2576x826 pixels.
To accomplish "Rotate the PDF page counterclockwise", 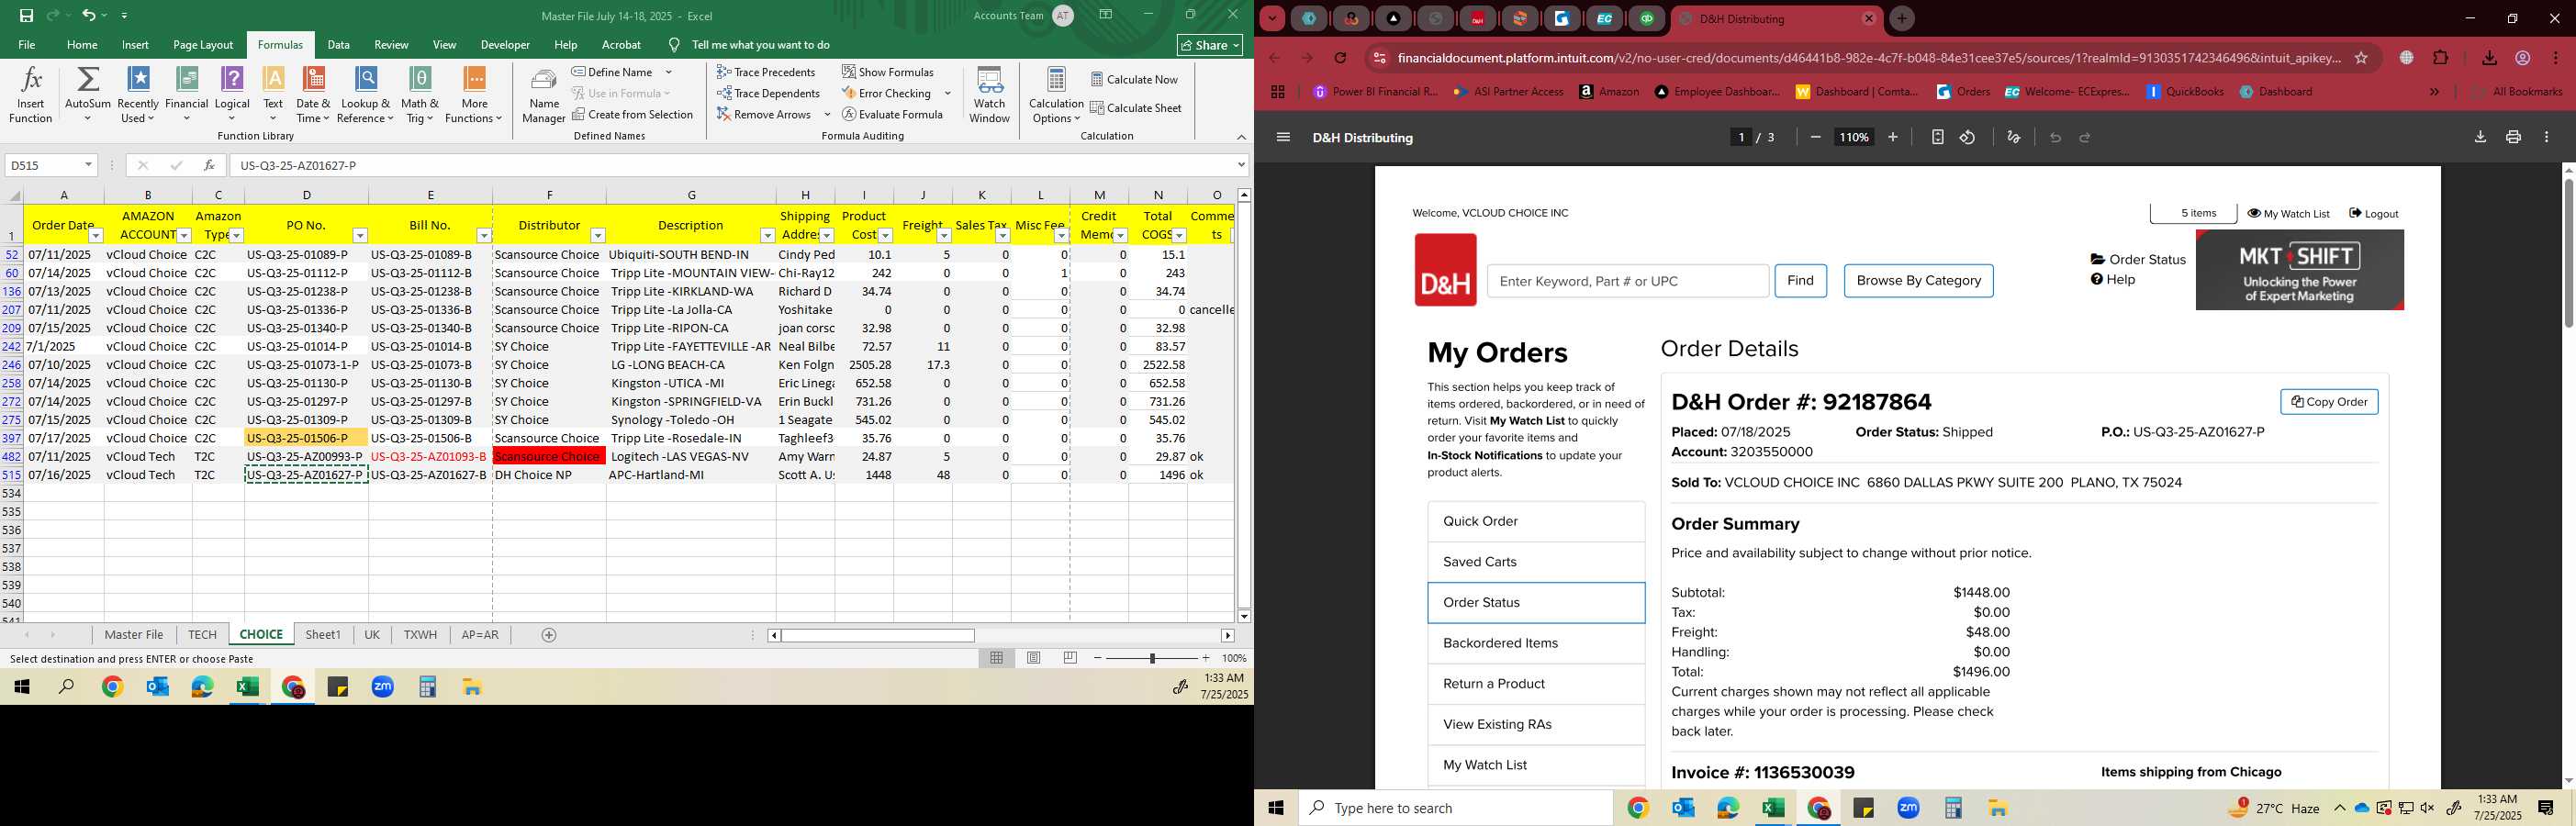I will [1967, 137].
